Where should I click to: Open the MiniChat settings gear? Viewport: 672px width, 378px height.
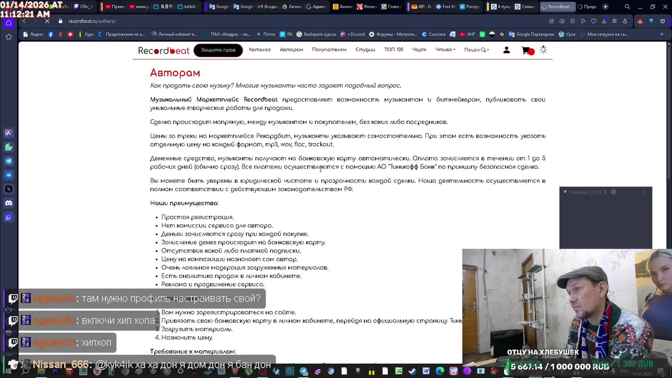tap(613, 192)
